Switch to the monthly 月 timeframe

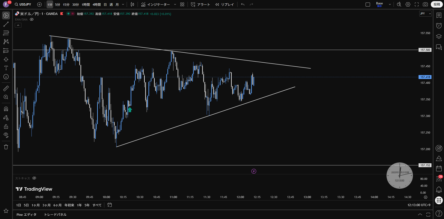tap(117, 4)
